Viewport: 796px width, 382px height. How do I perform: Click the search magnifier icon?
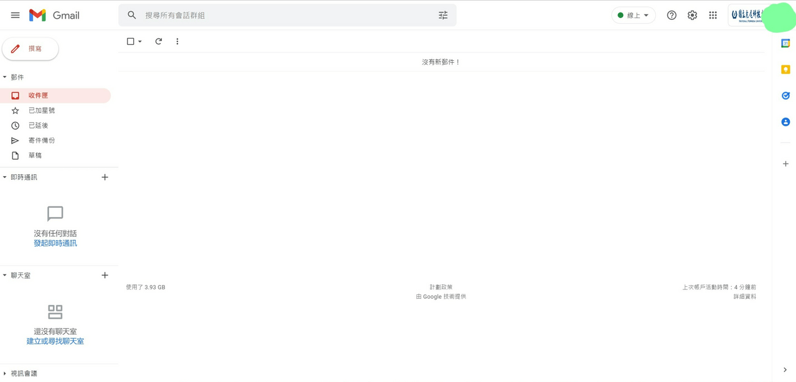click(x=132, y=15)
